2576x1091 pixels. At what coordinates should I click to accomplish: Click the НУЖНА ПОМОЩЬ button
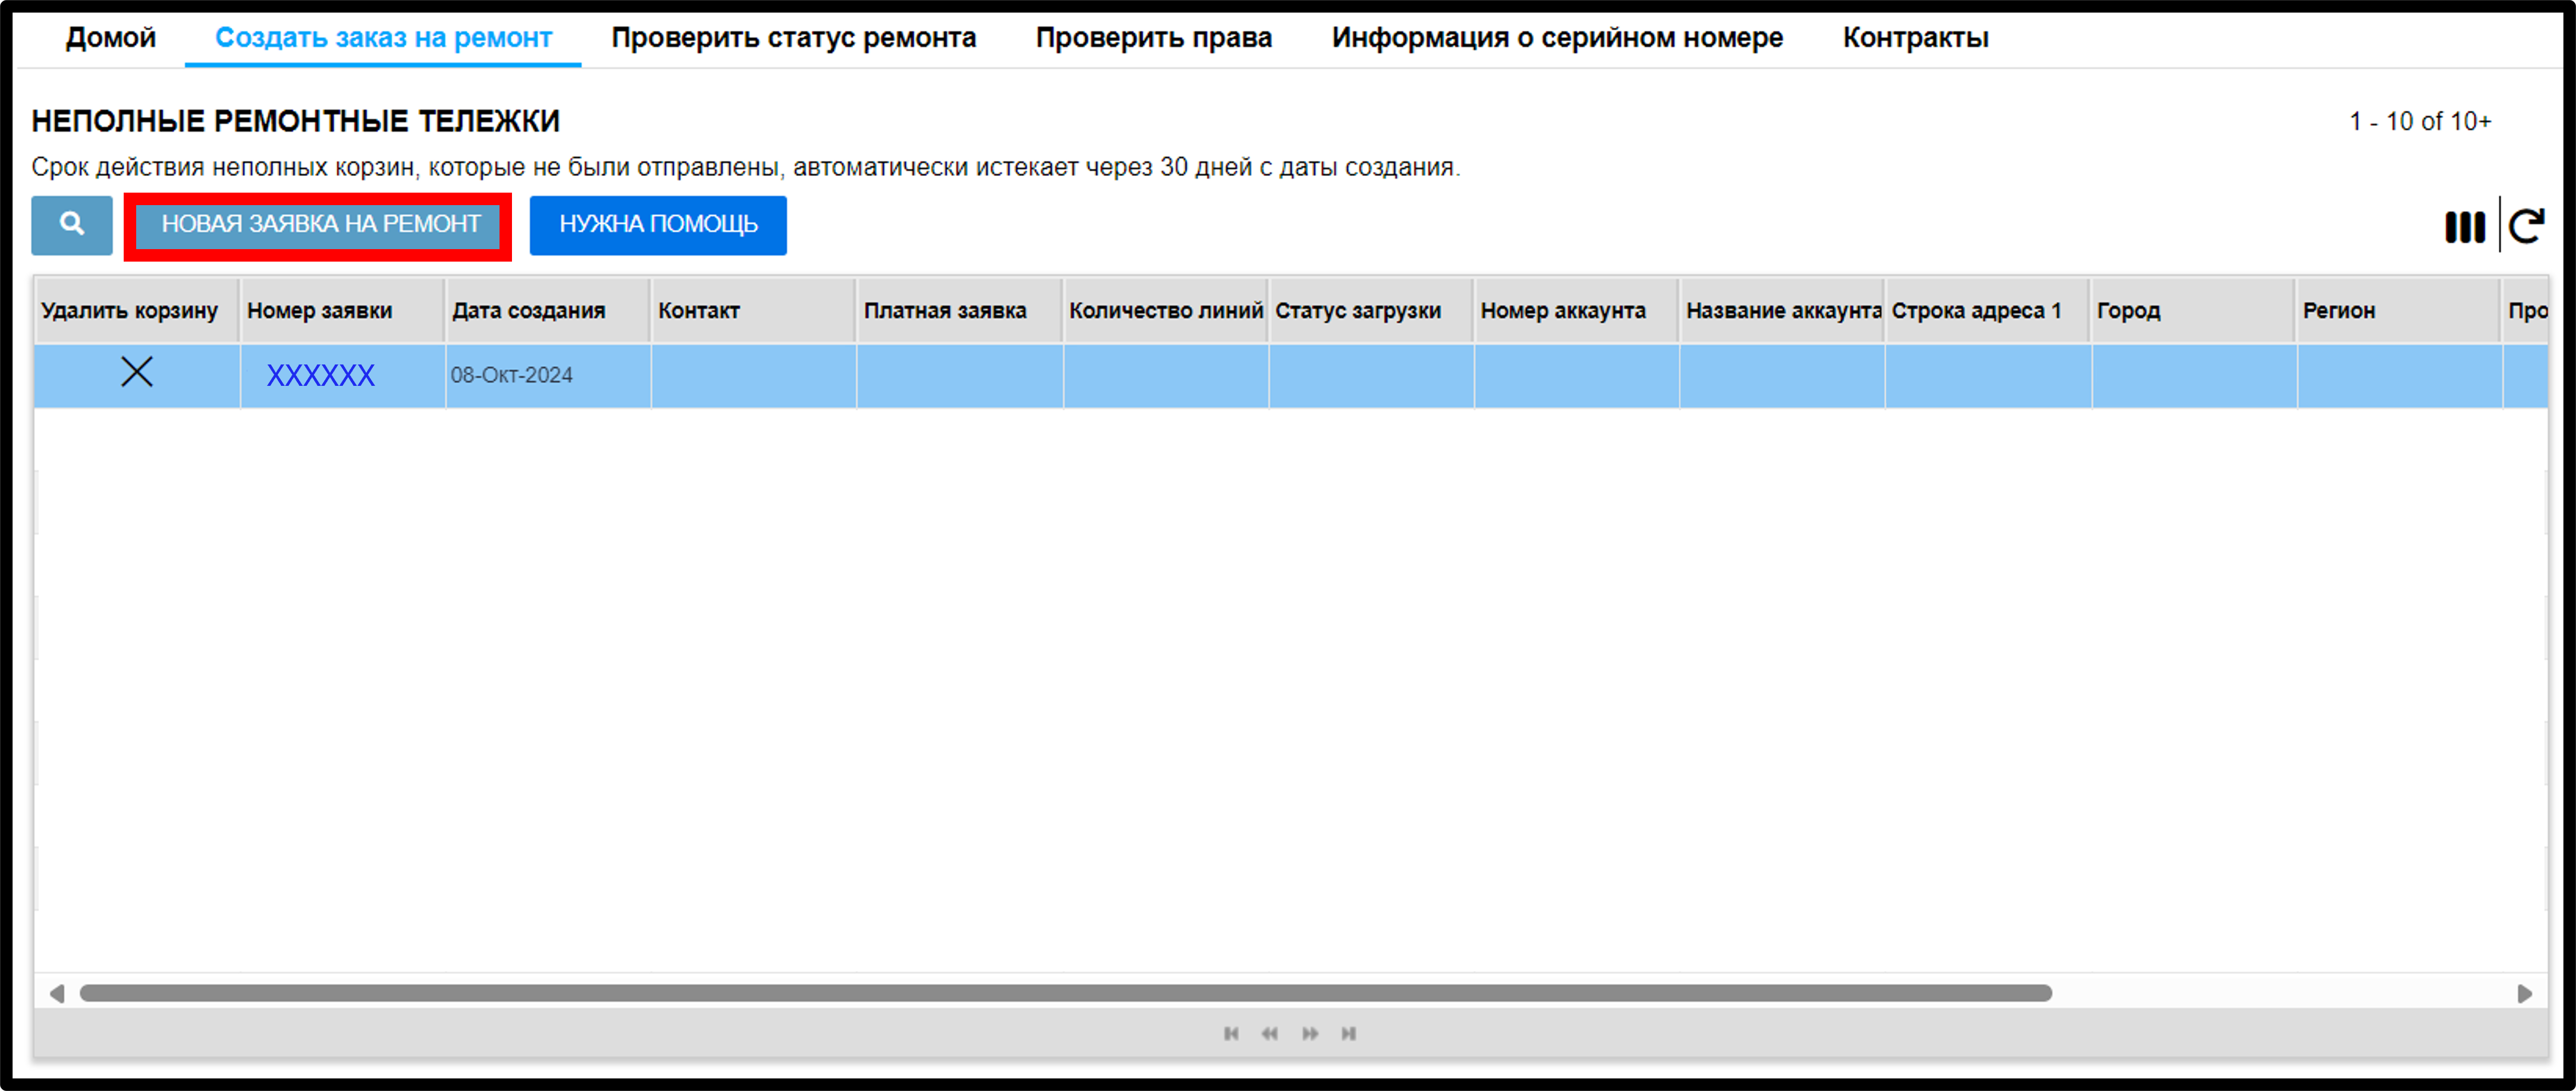[658, 225]
